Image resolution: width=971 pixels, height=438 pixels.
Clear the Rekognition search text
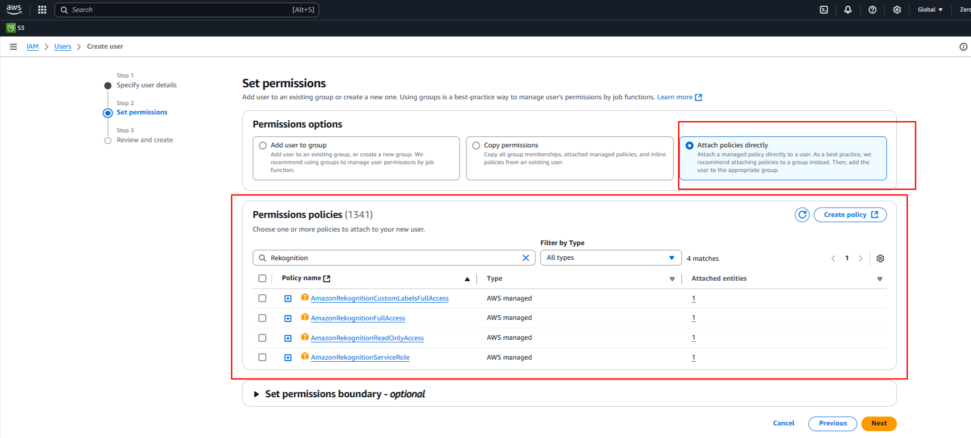point(526,258)
